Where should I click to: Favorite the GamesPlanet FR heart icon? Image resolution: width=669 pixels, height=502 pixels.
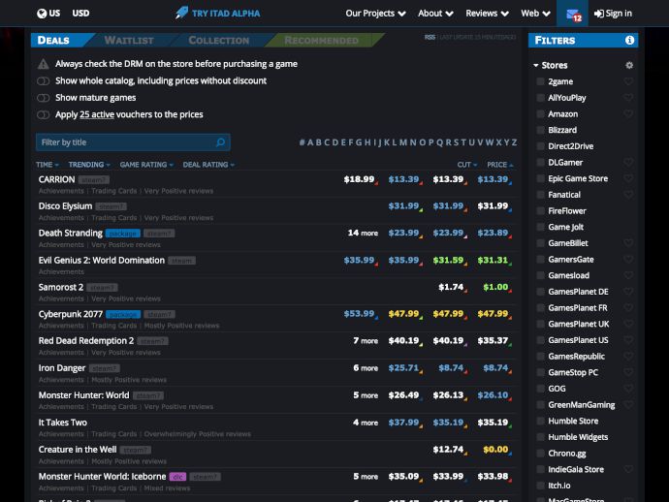[628, 308]
